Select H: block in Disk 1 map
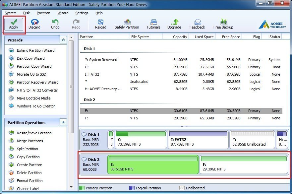Image resolution: width=292 pixels, height=194 pixels. pyautogui.click(x=282, y=139)
